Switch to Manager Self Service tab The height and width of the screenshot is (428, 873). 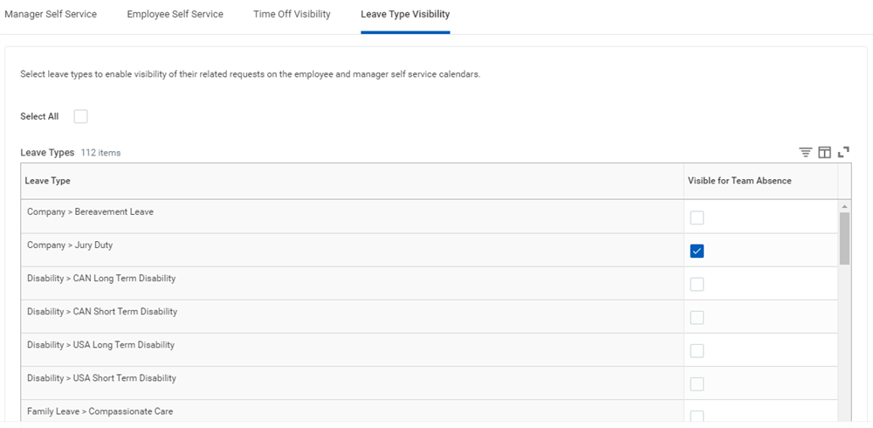[x=51, y=15]
